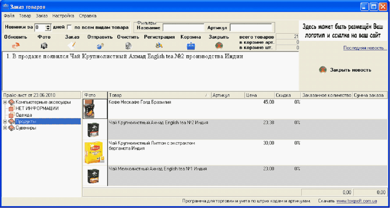Follow the Последняя новость link

[x=365, y=48]
